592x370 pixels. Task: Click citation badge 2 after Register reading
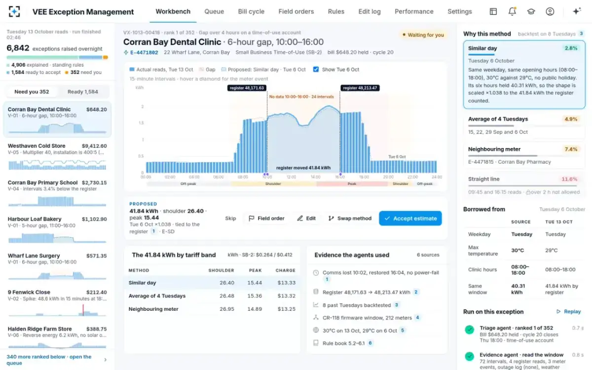click(416, 292)
